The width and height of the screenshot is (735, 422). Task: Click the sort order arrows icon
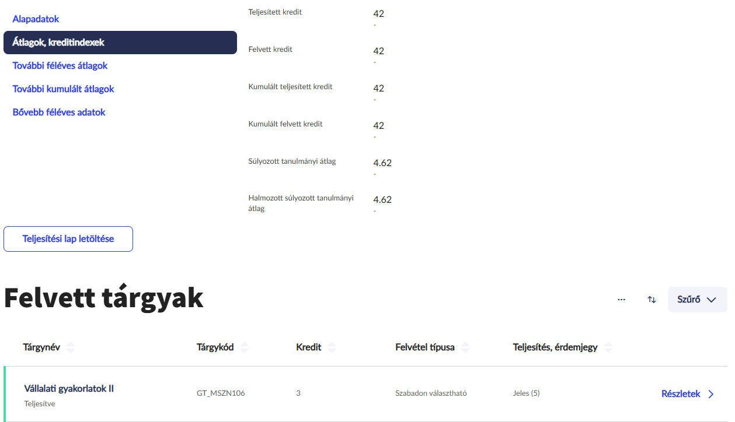[652, 300]
